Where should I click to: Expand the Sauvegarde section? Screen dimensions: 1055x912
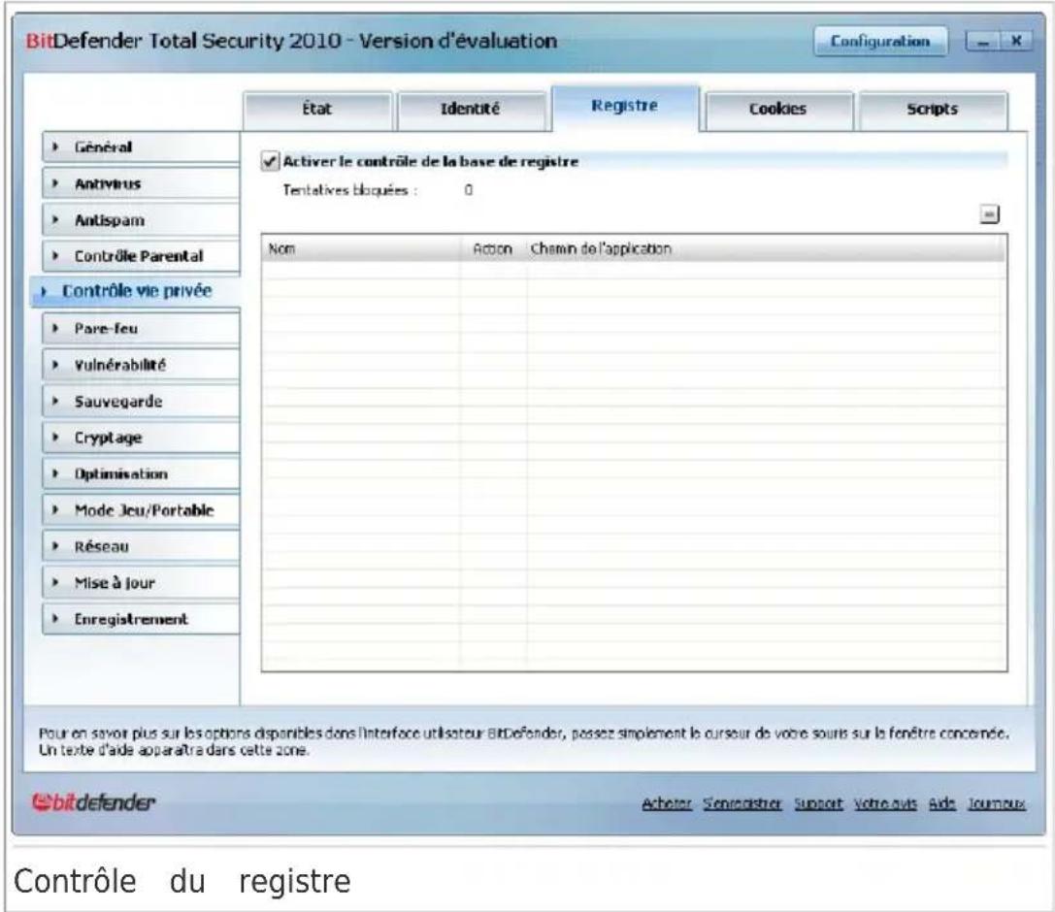(x=141, y=402)
